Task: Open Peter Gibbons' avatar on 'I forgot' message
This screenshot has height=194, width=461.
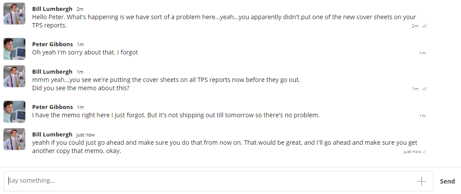Action: click(x=14, y=49)
